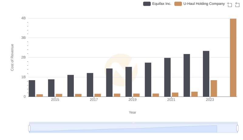Click the small grip atop the zoom slider
The width and height of the screenshot is (243, 140).
click(133, 123)
